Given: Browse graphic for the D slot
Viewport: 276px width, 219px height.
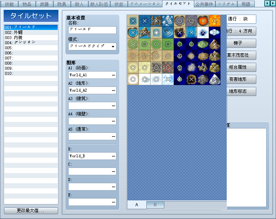Looking at the screenshot, I should click(x=113, y=187).
